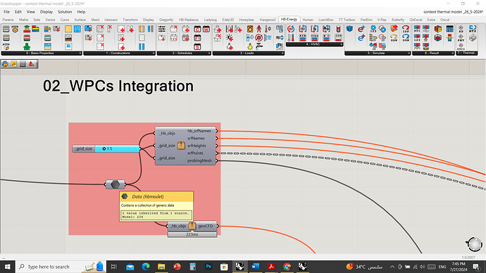Click the hexagon hbmodel data parameter node

pyautogui.click(x=115, y=184)
